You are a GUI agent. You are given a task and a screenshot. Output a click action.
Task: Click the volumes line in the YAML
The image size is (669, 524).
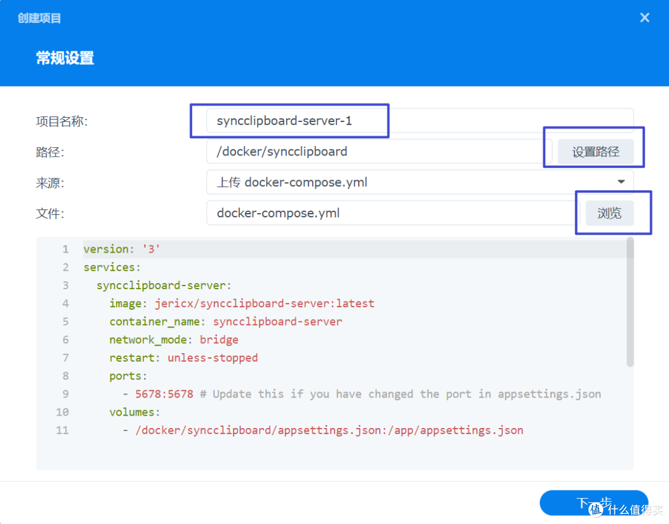[x=134, y=411]
